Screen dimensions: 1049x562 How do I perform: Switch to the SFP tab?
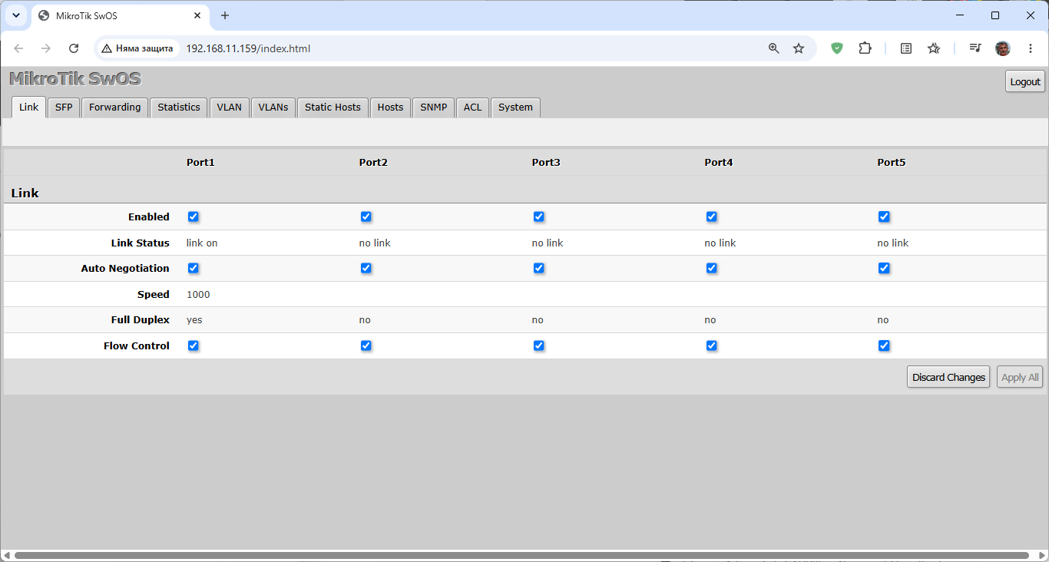[x=64, y=107]
